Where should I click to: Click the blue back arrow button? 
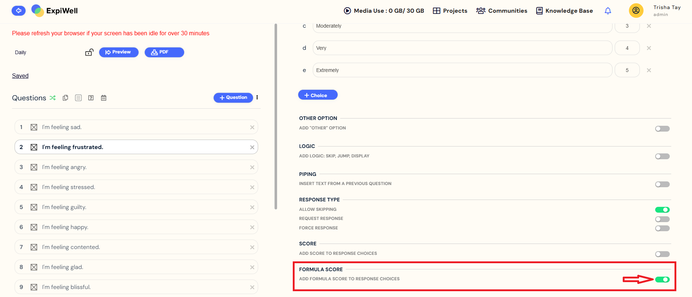[x=18, y=11]
